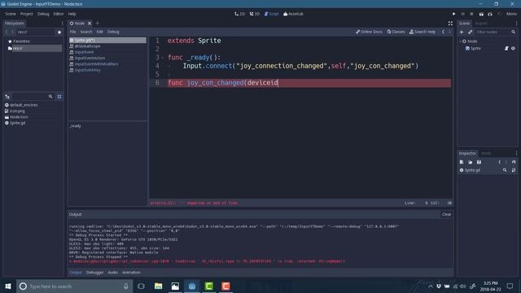Collapse the root Node in scene tree
Screen dimensions: 521x293
coord(460,42)
